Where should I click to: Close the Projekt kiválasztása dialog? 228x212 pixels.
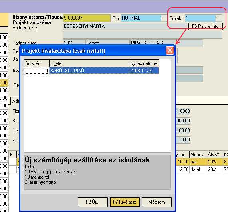(x=170, y=51)
